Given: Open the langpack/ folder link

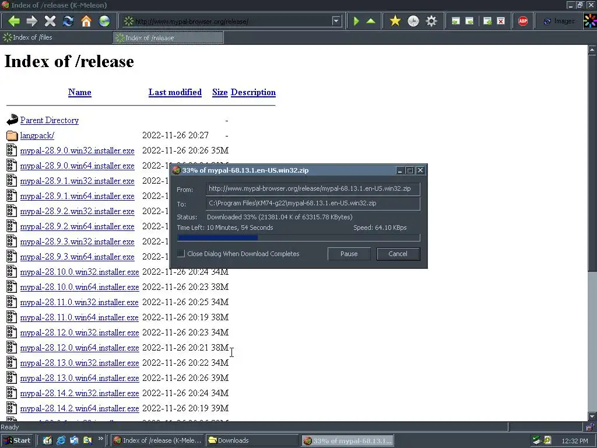Looking at the screenshot, I should [37, 135].
